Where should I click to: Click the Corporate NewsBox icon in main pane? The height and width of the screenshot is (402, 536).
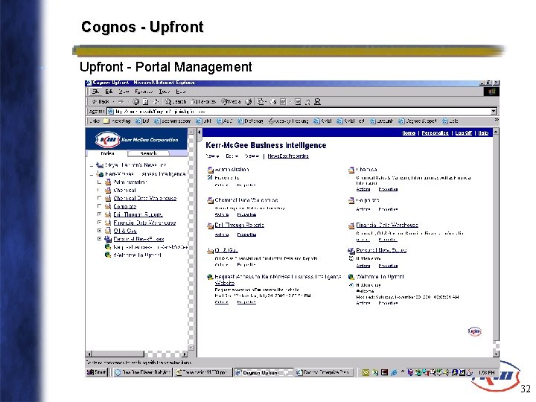click(x=351, y=200)
